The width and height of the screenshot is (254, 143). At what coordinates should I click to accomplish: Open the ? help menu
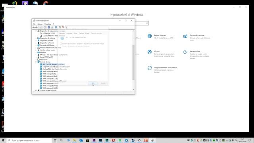pyautogui.click(x=54, y=24)
